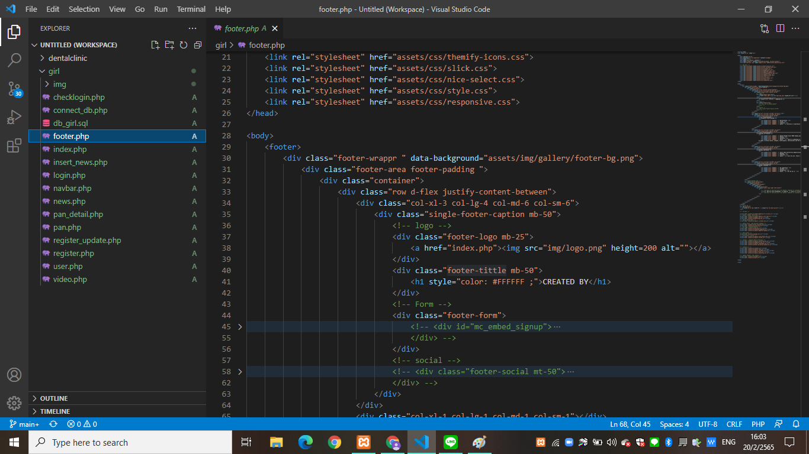Change the PHP language mode in status bar
This screenshot has height=454, width=809.
tap(758, 424)
